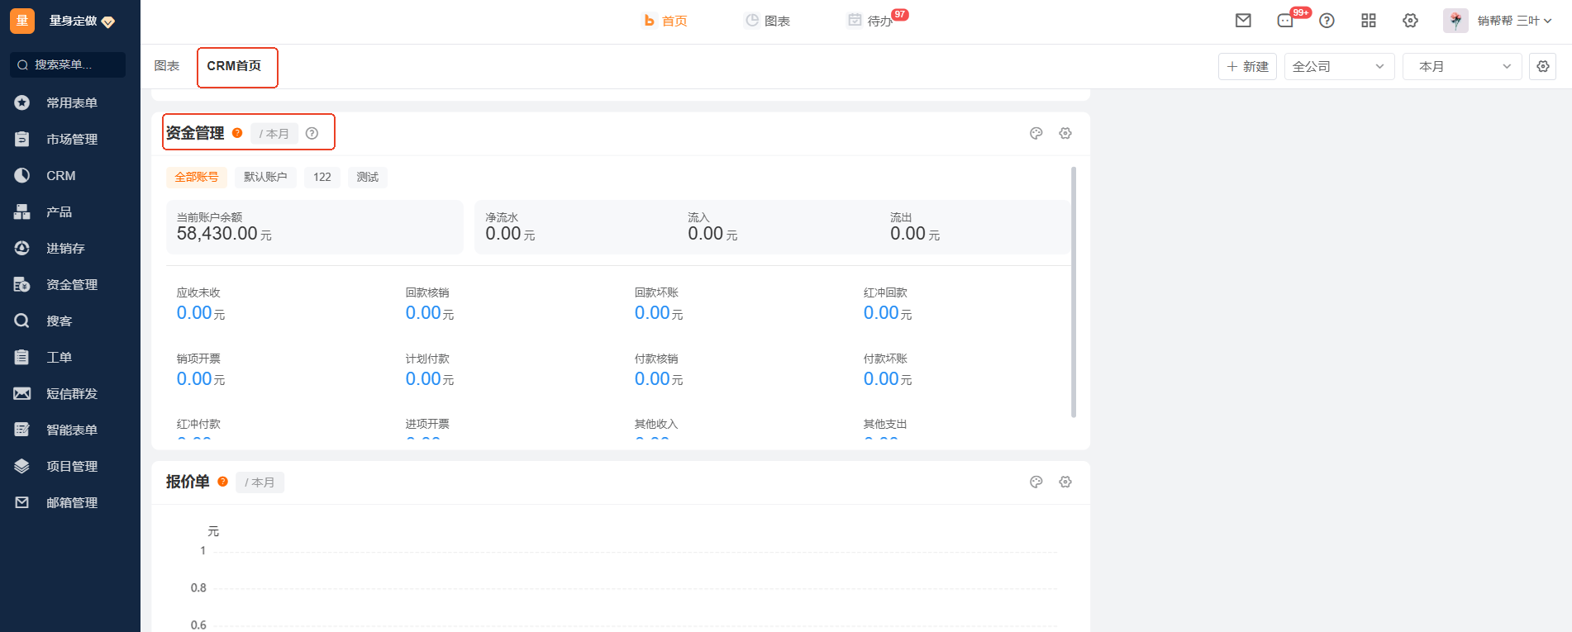Click the 新建 button
Image resolution: width=1572 pixels, height=632 pixels.
(1247, 66)
